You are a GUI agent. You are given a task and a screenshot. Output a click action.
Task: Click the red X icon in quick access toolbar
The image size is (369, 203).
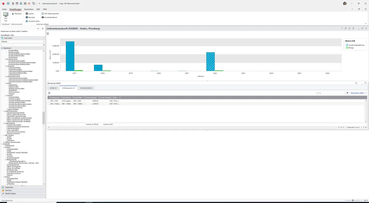pyautogui.click(x=29, y=3)
